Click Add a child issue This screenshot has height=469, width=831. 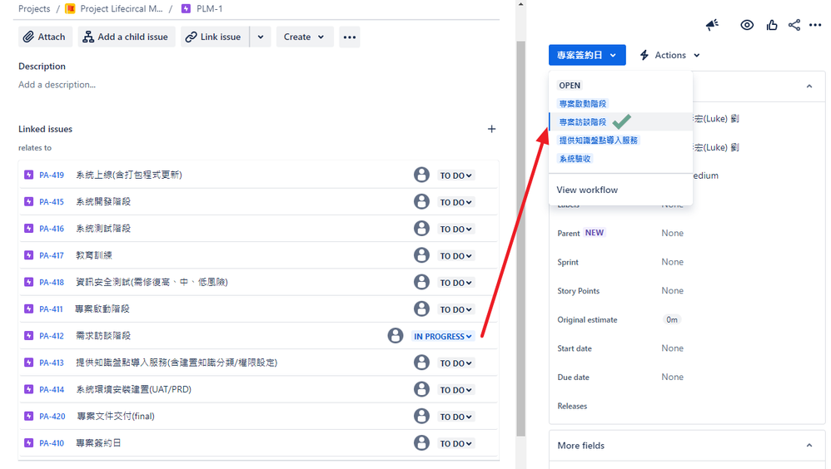coord(126,37)
